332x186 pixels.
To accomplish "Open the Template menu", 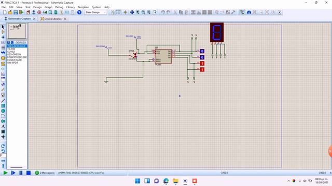I will pyautogui.click(x=83, y=7).
